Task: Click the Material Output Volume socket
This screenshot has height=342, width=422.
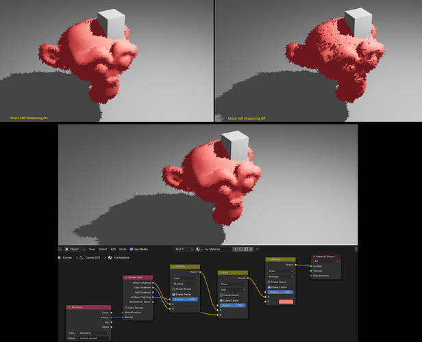Action: point(311,271)
